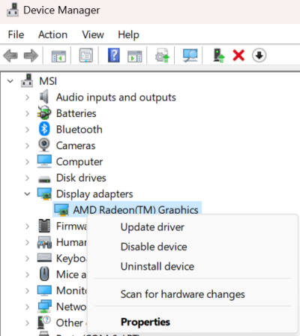Image resolution: width=300 pixels, height=336 pixels.
Task: Select the Disk drives label
Action: (81, 178)
